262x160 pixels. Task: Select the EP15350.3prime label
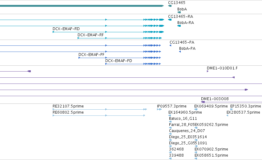click(x=245, y=106)
